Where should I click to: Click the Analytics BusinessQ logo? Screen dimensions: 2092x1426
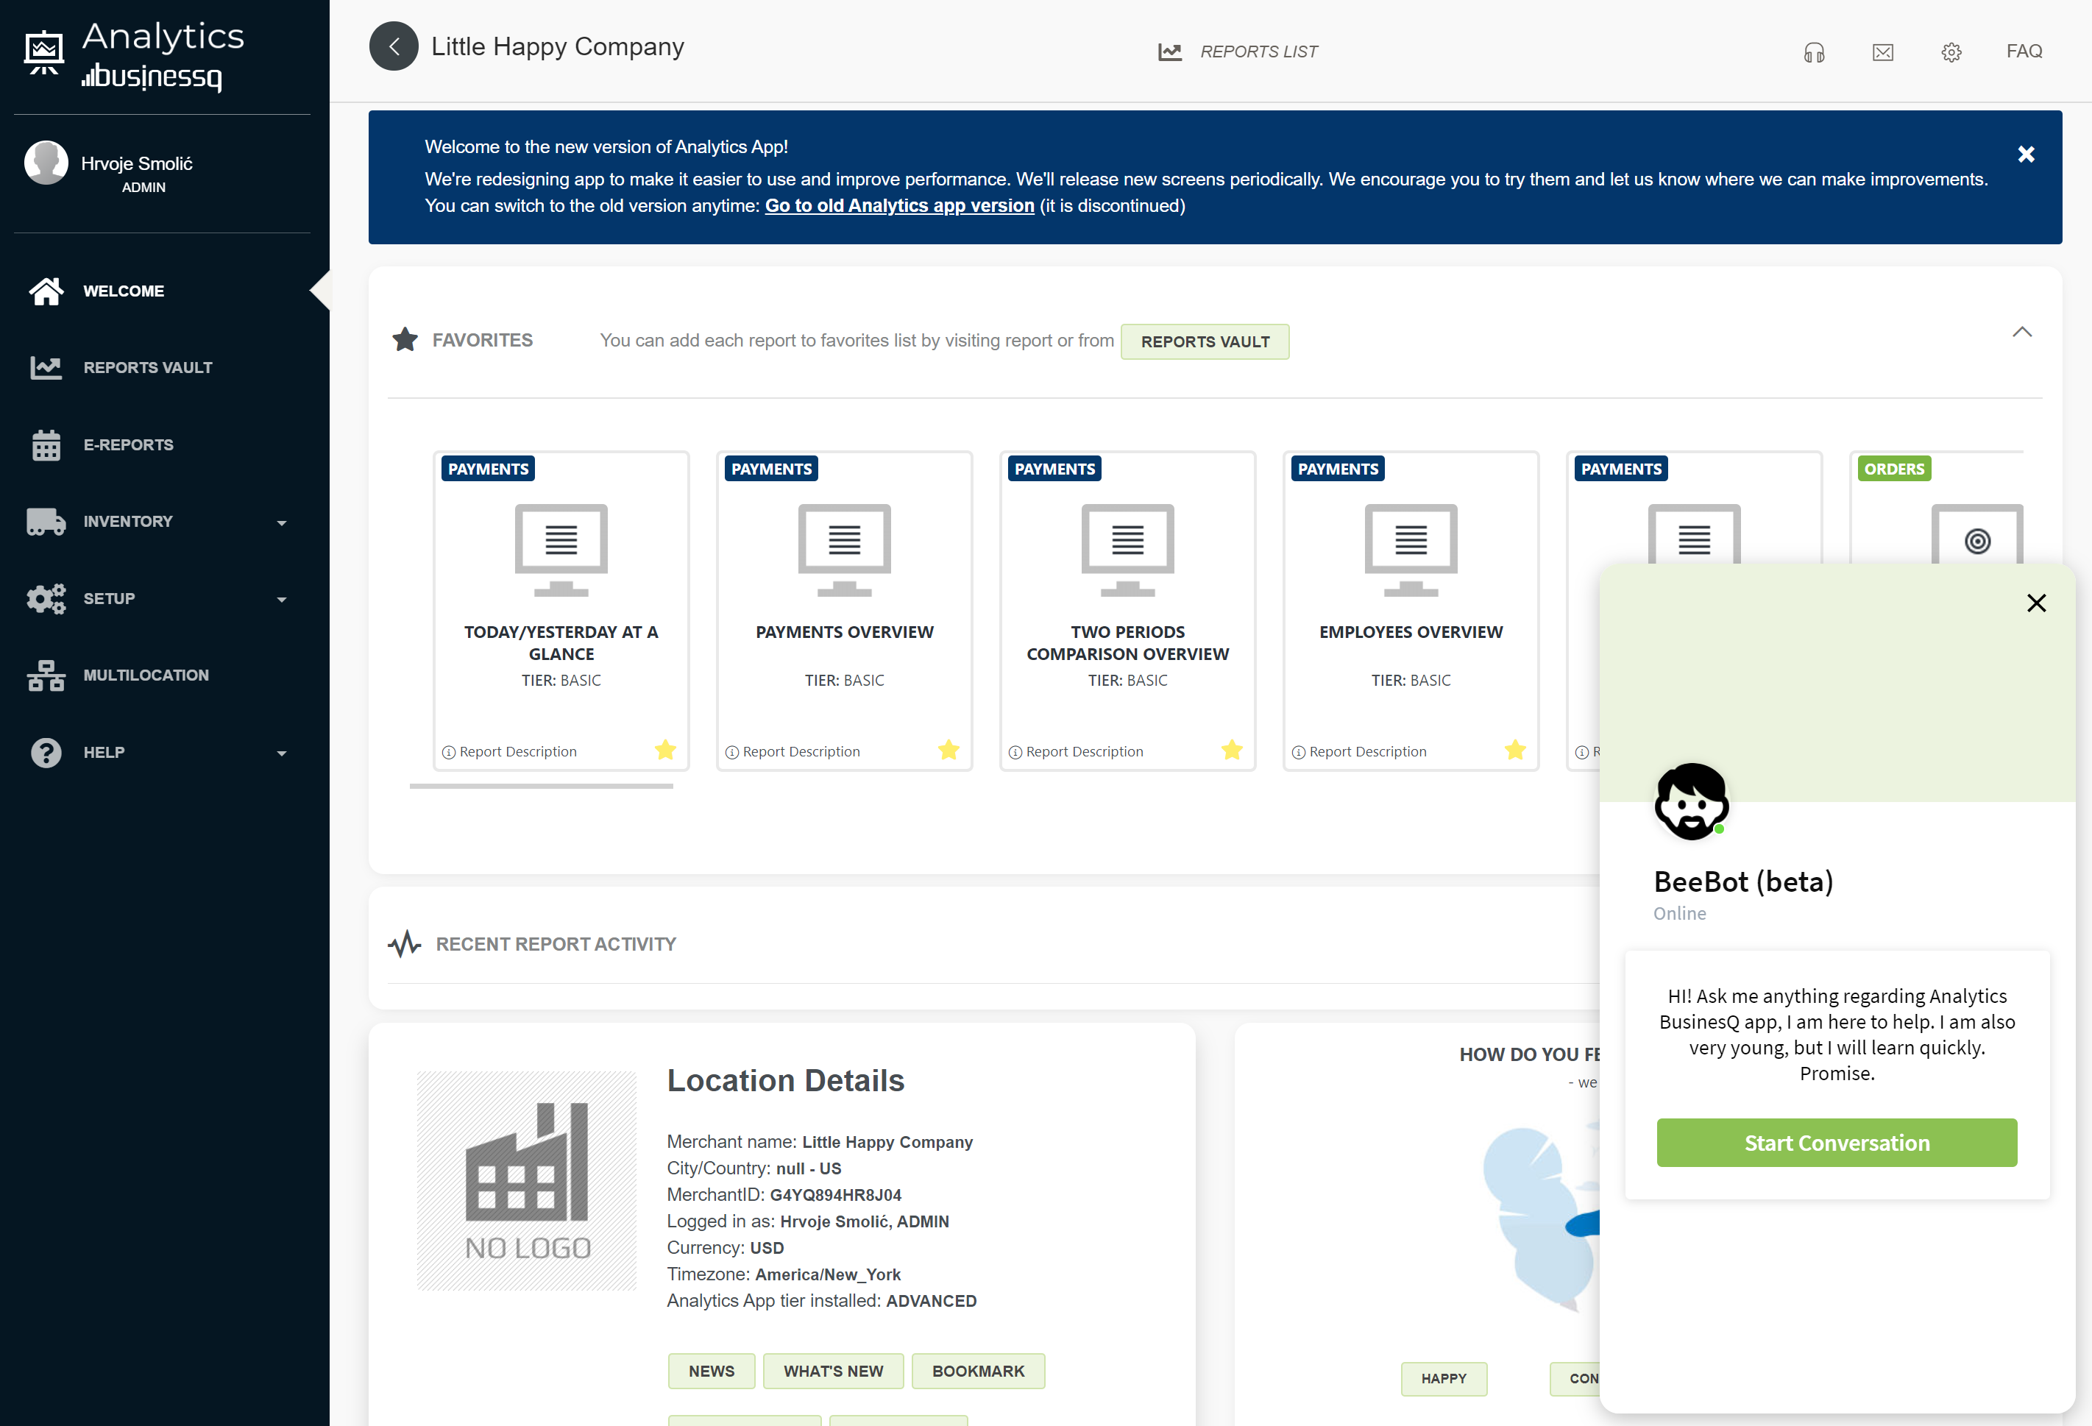coord(135,56)
